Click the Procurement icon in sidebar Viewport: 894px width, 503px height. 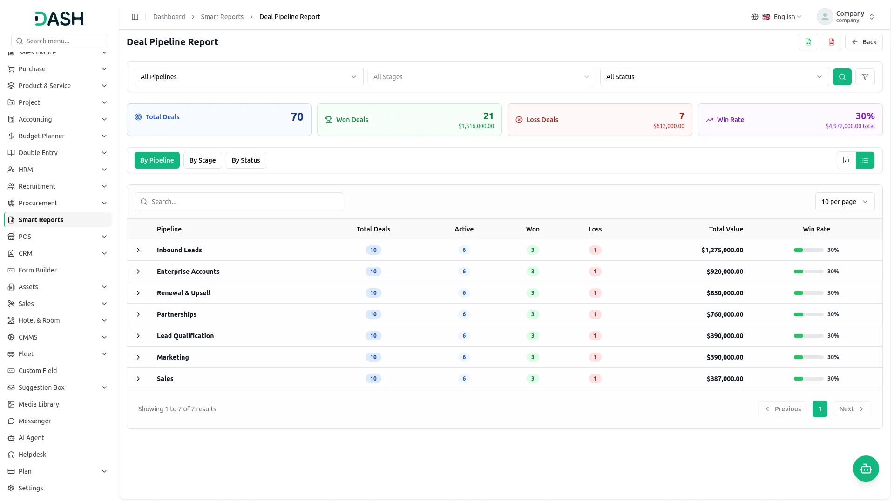(11, 203)
